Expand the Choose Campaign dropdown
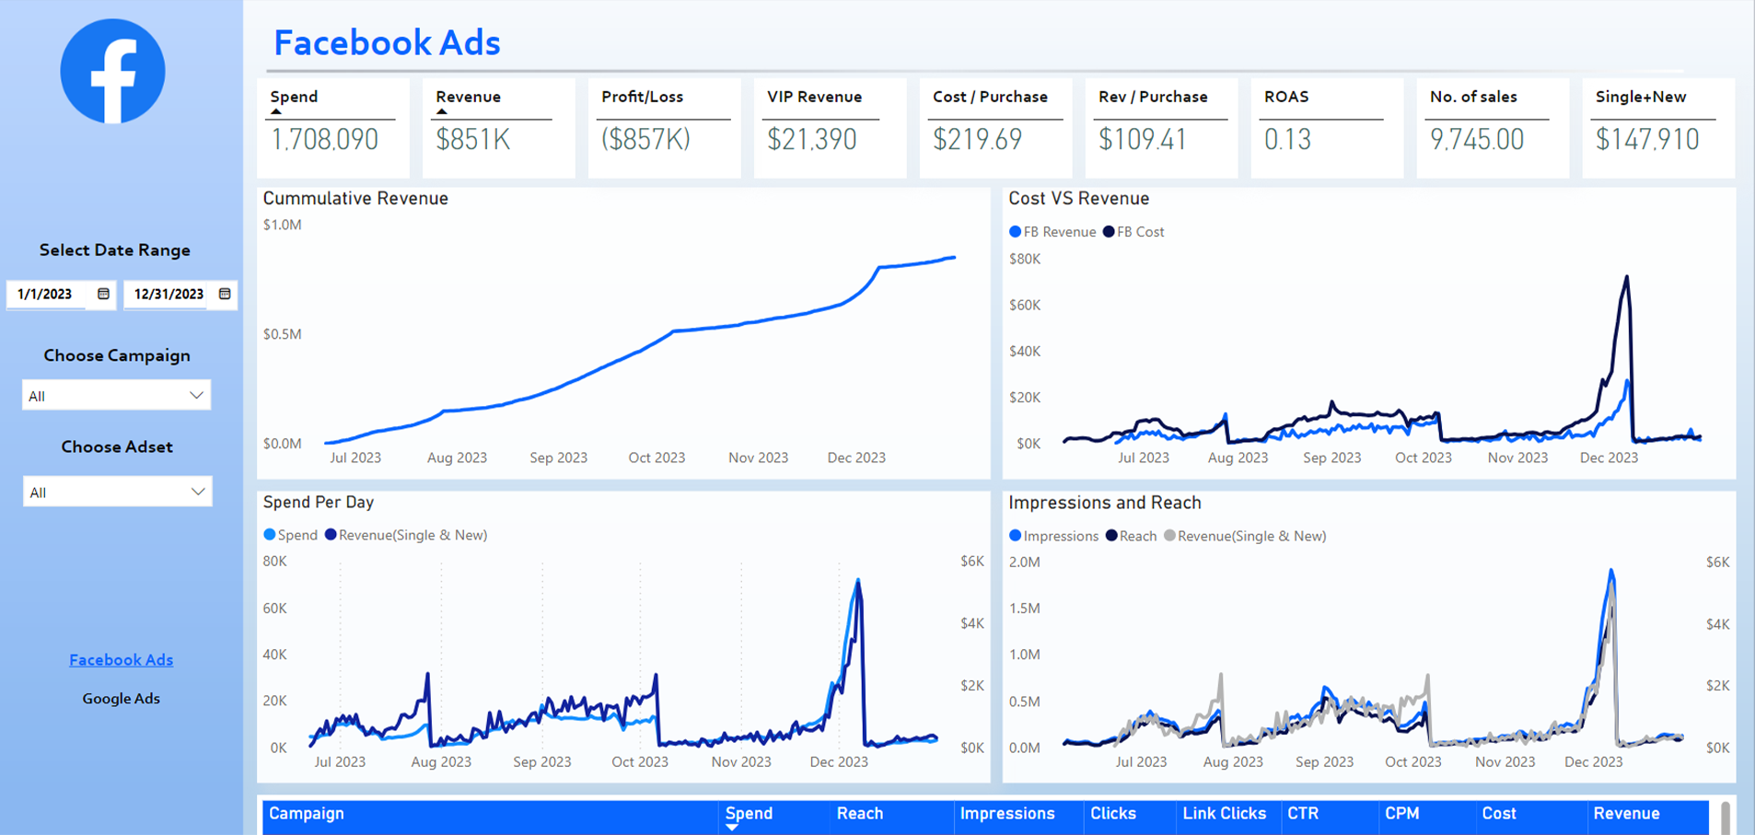 click(x=116, y=396)
